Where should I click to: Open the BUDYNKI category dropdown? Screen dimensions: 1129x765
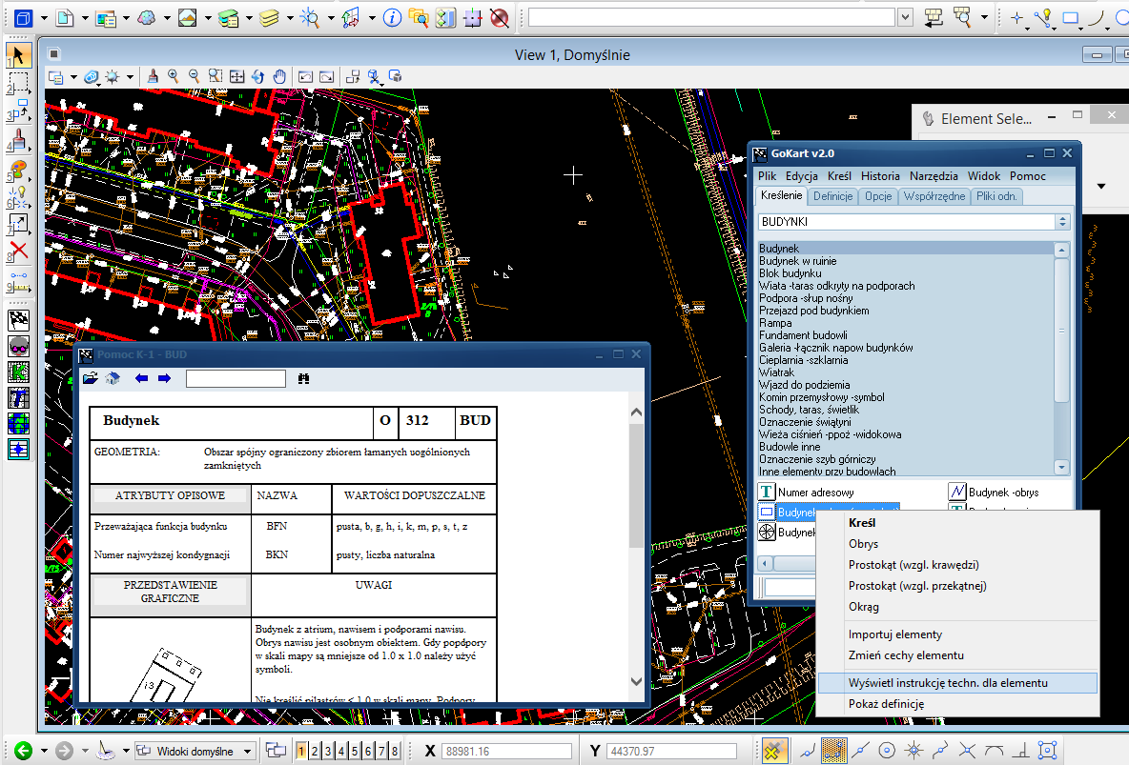1062,221
